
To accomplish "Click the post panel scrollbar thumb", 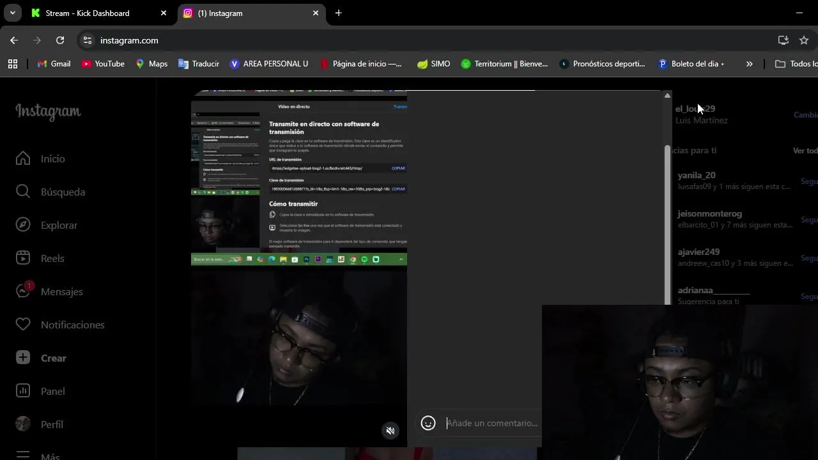I will pos(668,224).
